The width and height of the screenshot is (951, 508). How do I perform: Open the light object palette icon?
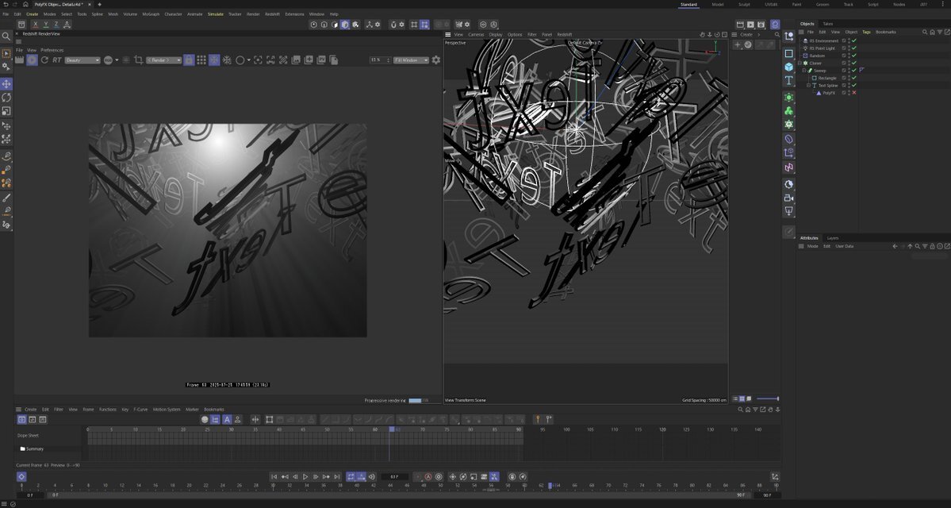point(788,211)
